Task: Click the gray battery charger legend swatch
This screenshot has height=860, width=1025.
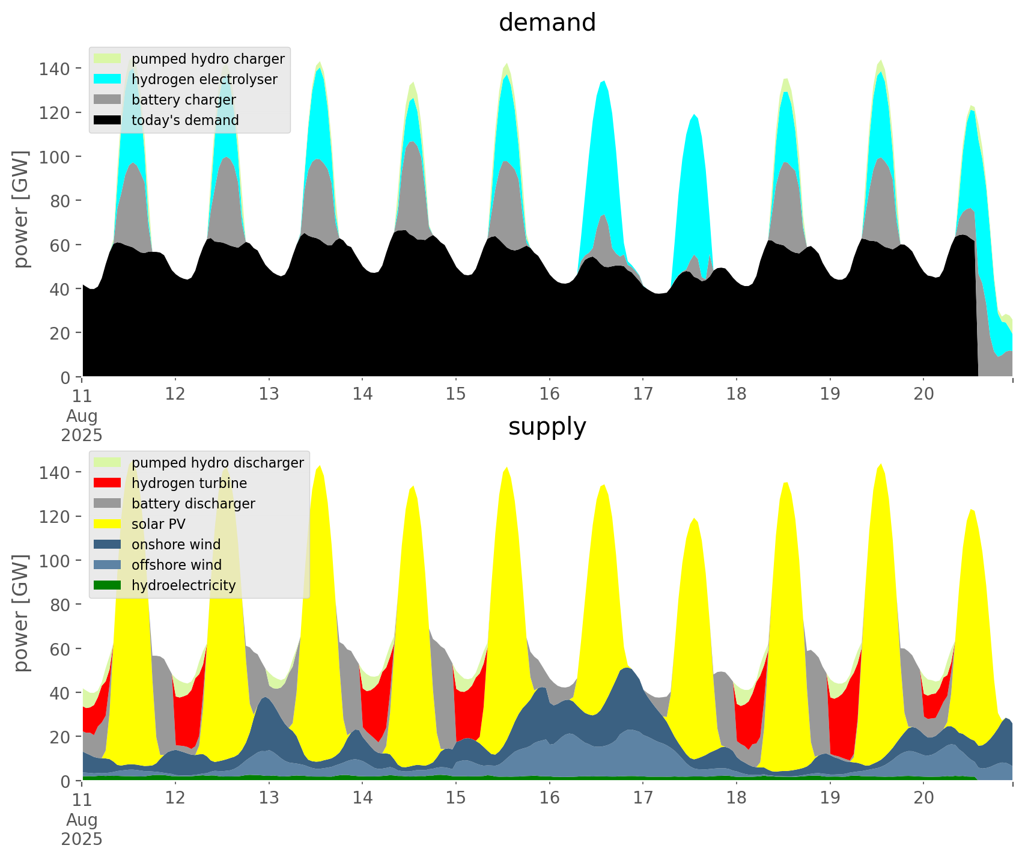Action: click(x=108, y=100)
